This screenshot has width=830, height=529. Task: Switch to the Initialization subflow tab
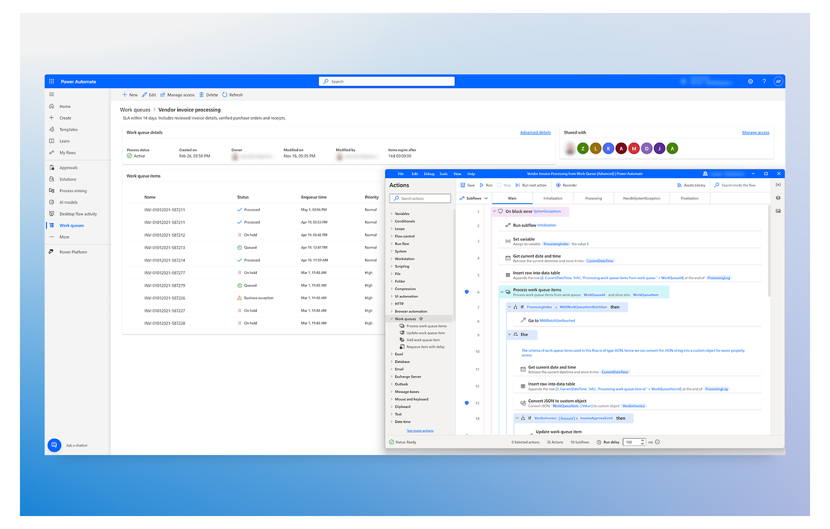(553, 198)
